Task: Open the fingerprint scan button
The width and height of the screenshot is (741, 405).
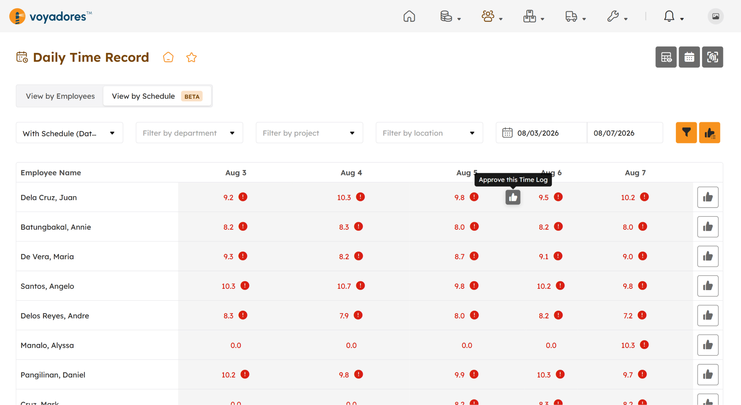Action: pos(712,57)
